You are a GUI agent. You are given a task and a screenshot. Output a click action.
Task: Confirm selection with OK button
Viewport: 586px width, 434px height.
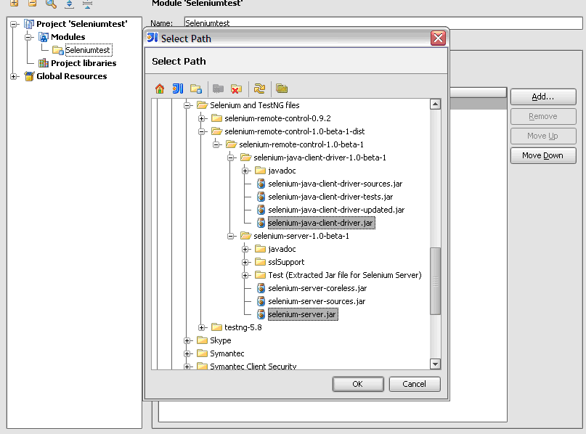[x=358, y=384]
